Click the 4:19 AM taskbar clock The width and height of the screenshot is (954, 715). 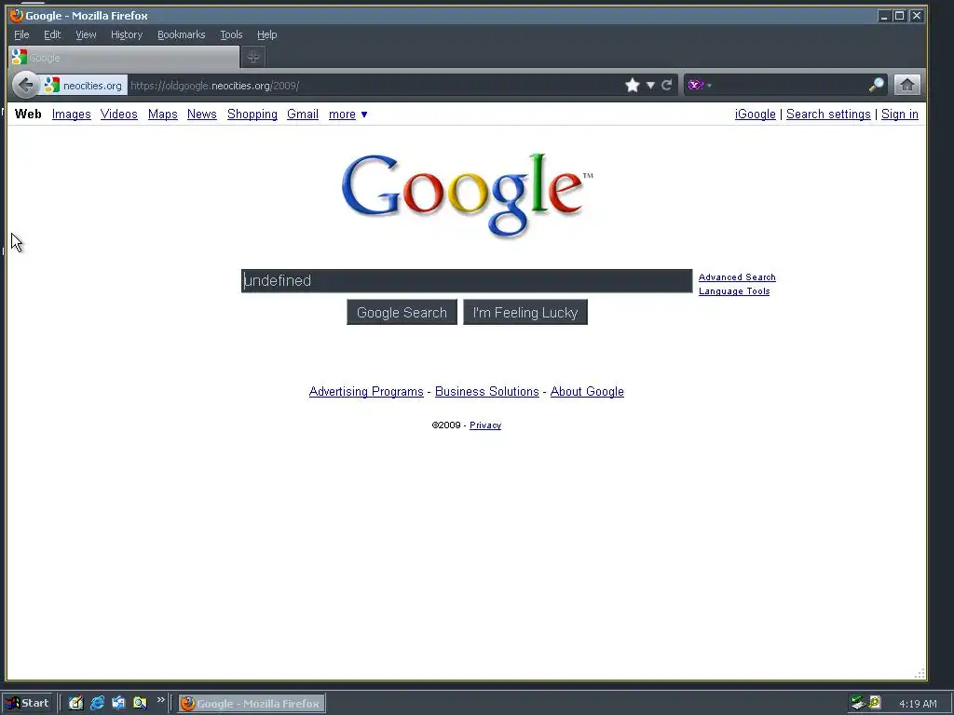[x=918, y=704]
